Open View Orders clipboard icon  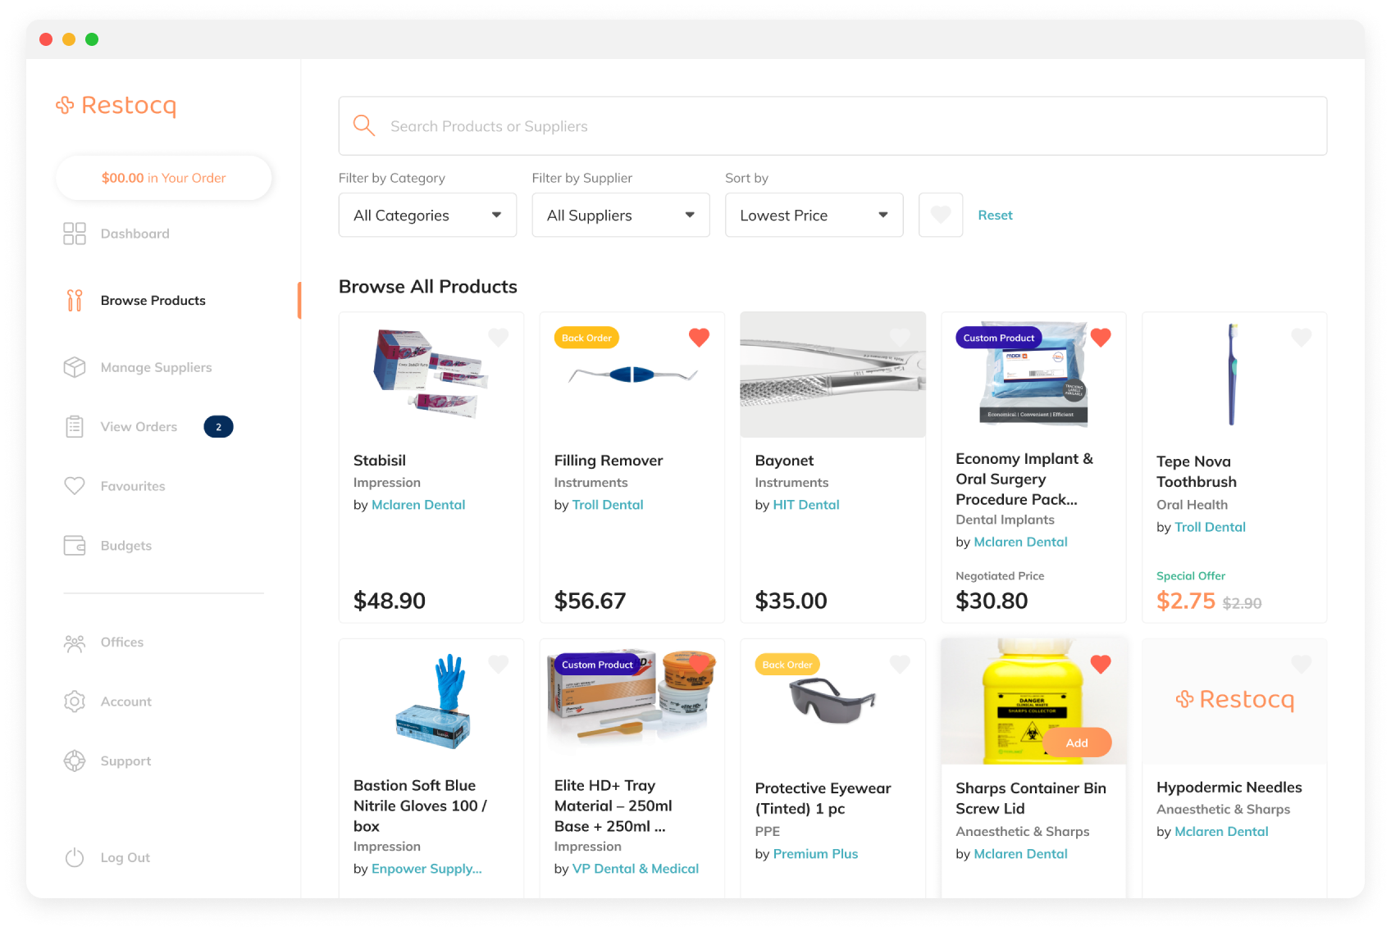pyautogui.click(x=75, y=427)
